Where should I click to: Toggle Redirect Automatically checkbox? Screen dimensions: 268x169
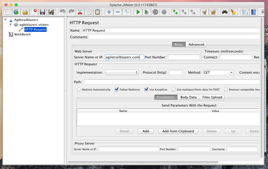tap(79, 90)
